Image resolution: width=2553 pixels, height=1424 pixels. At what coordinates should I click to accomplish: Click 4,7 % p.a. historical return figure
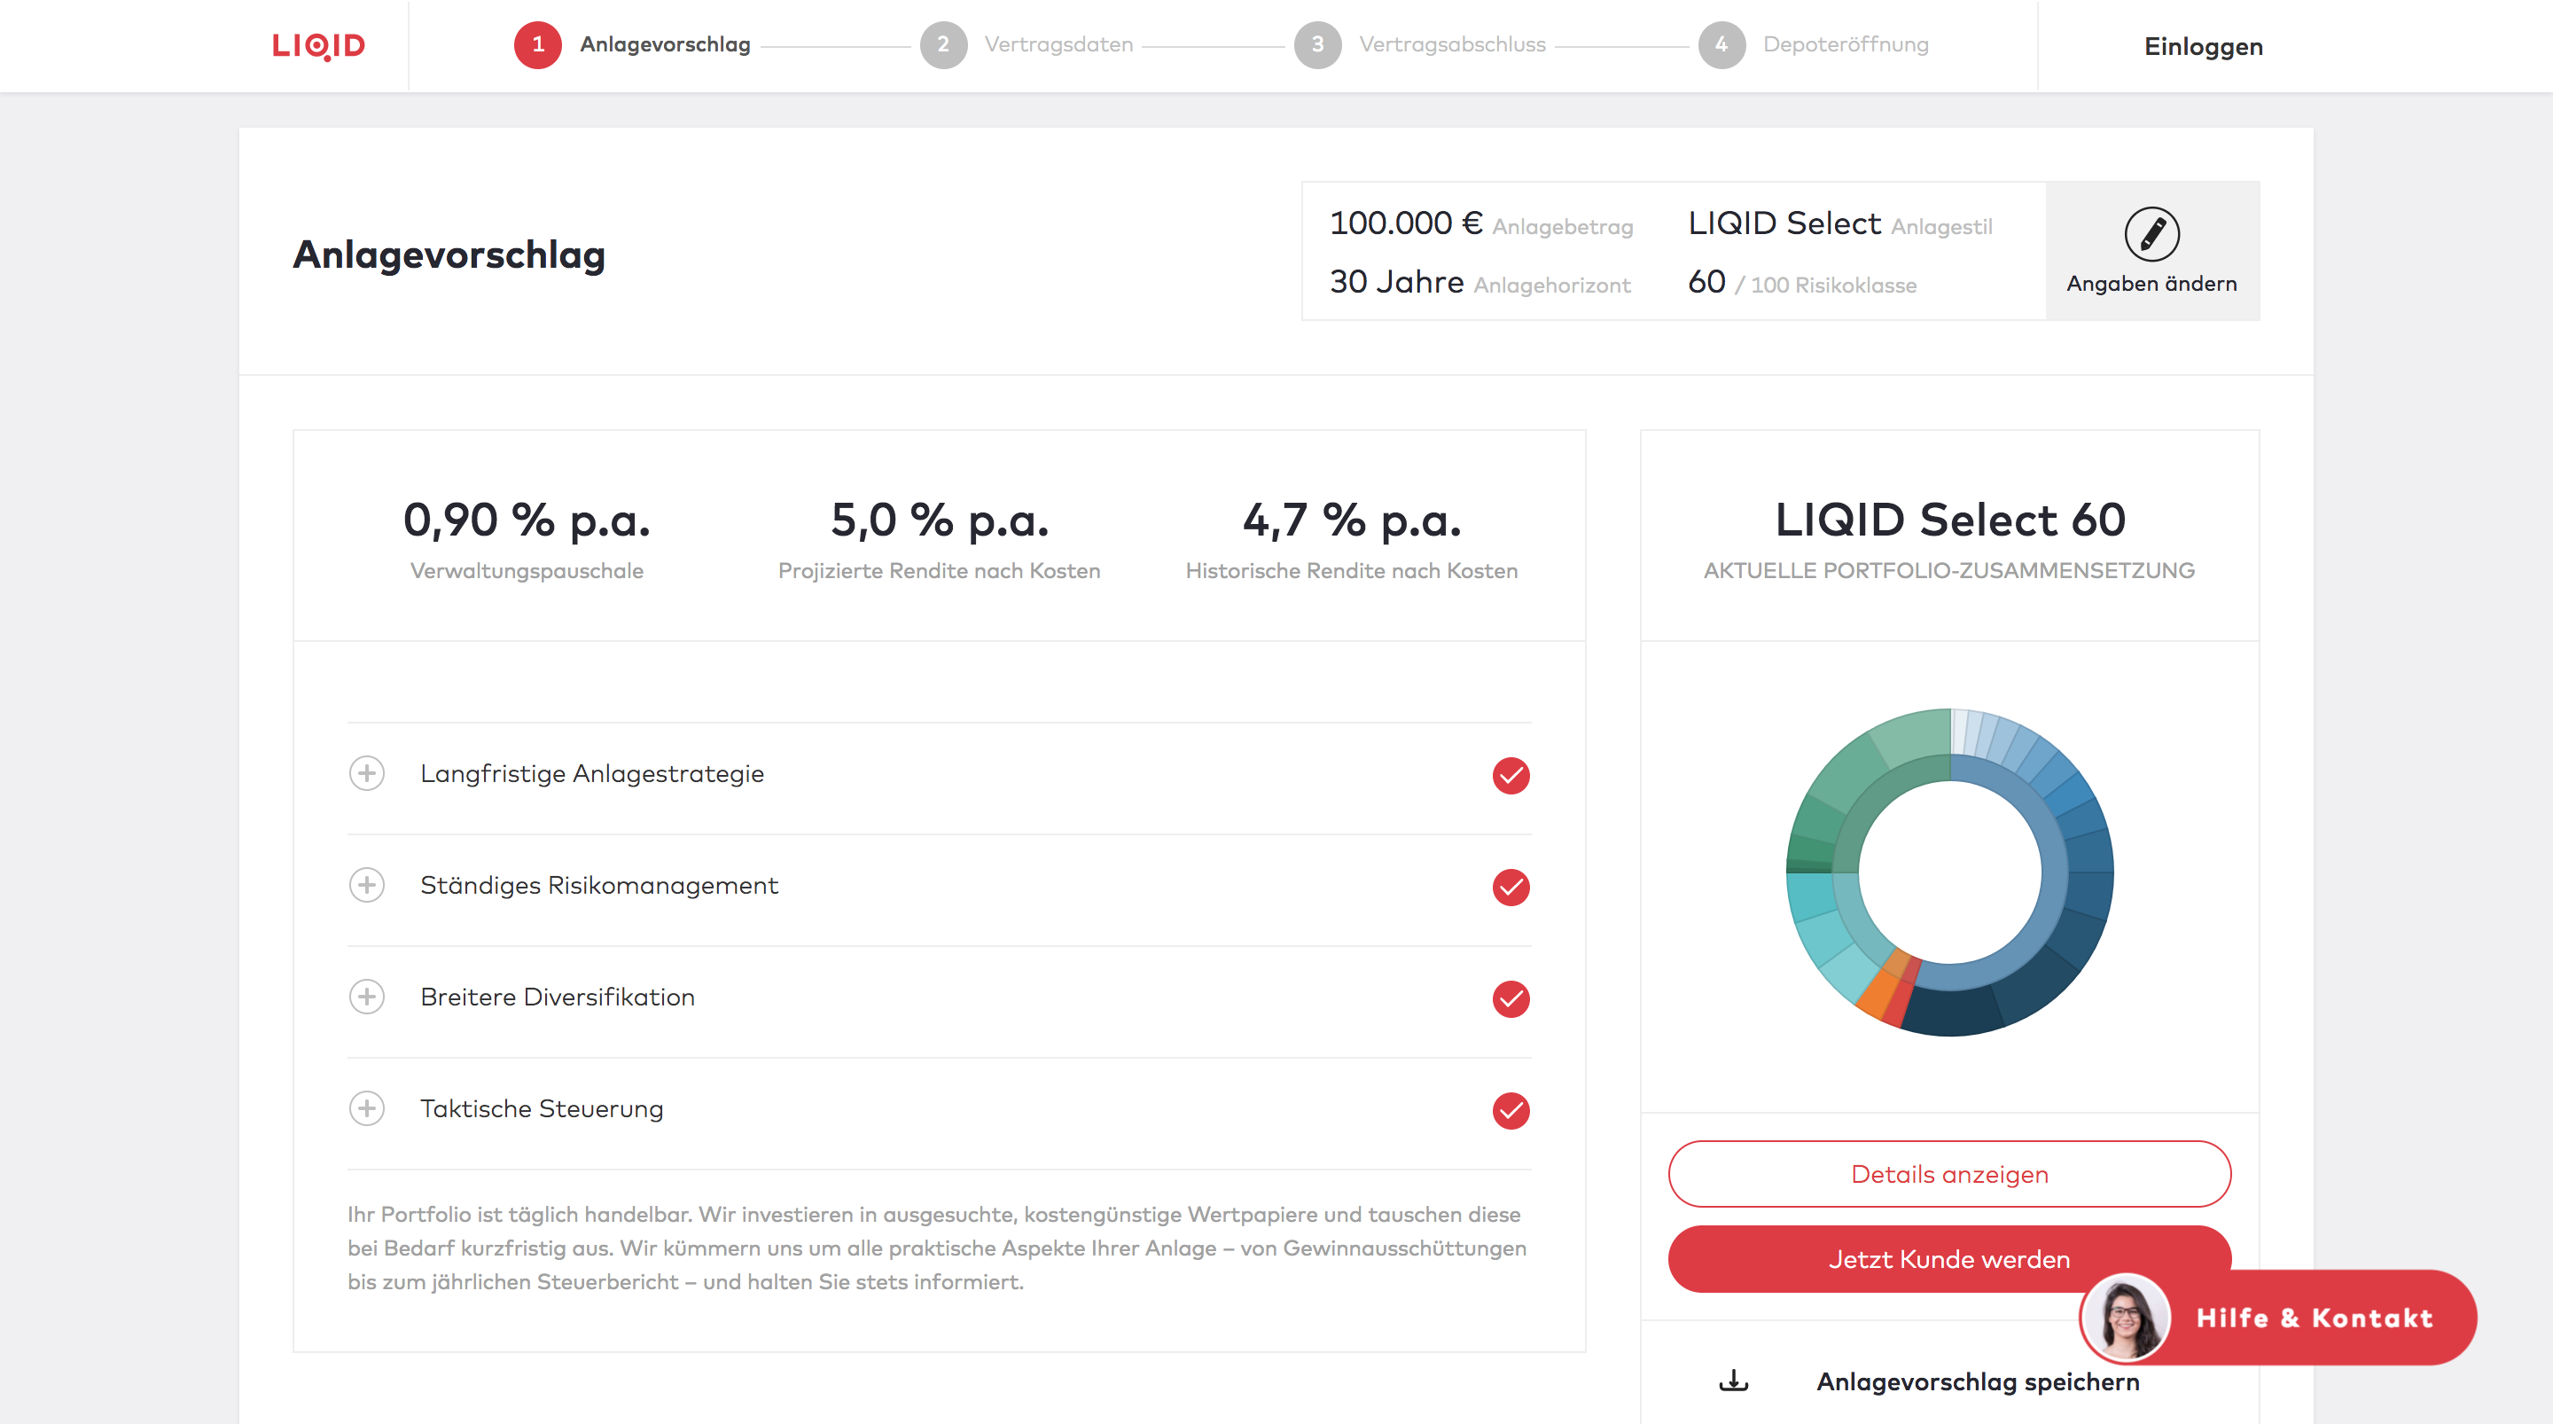coord(1351,520)
